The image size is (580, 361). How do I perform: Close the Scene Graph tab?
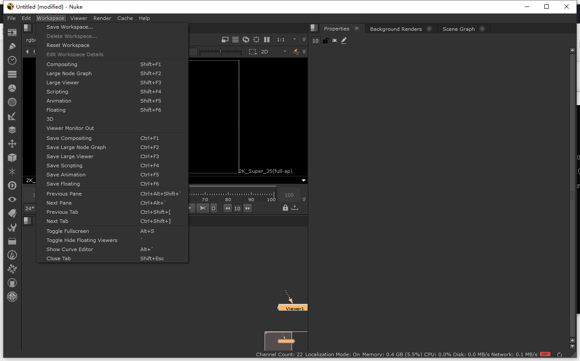pyautogui.click(x=482, y=29)
